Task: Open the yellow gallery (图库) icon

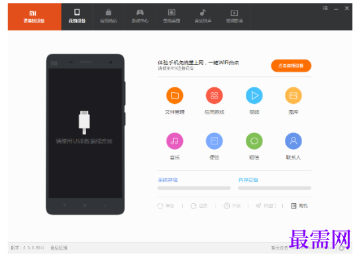Action: click(293, 95)
